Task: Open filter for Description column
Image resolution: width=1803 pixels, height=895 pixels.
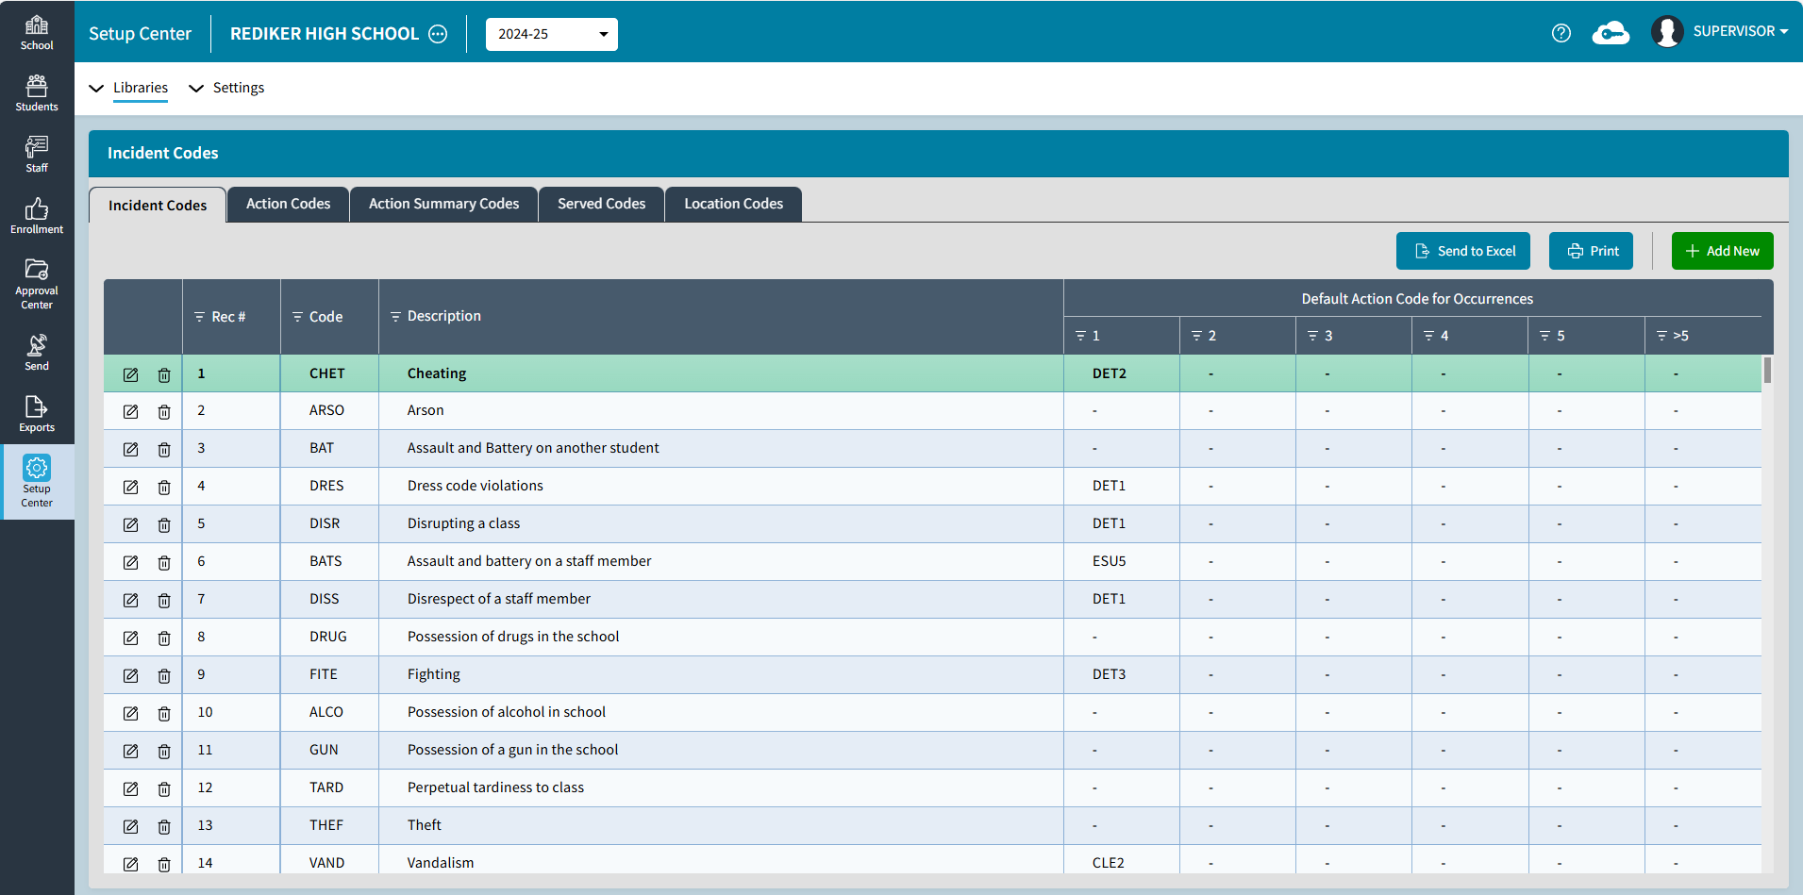Action: tap(395, 316)
